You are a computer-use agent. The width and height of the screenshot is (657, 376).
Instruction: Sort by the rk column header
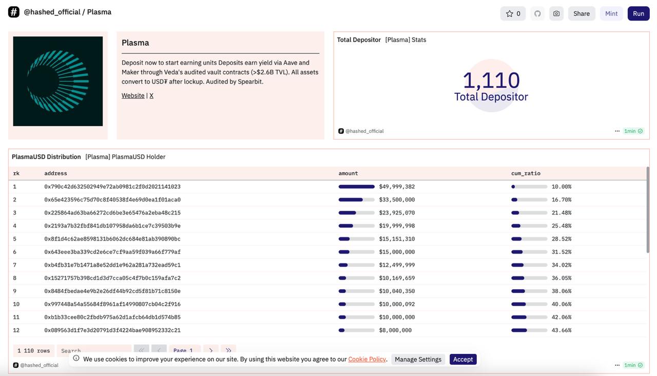(x=16, y=173)
